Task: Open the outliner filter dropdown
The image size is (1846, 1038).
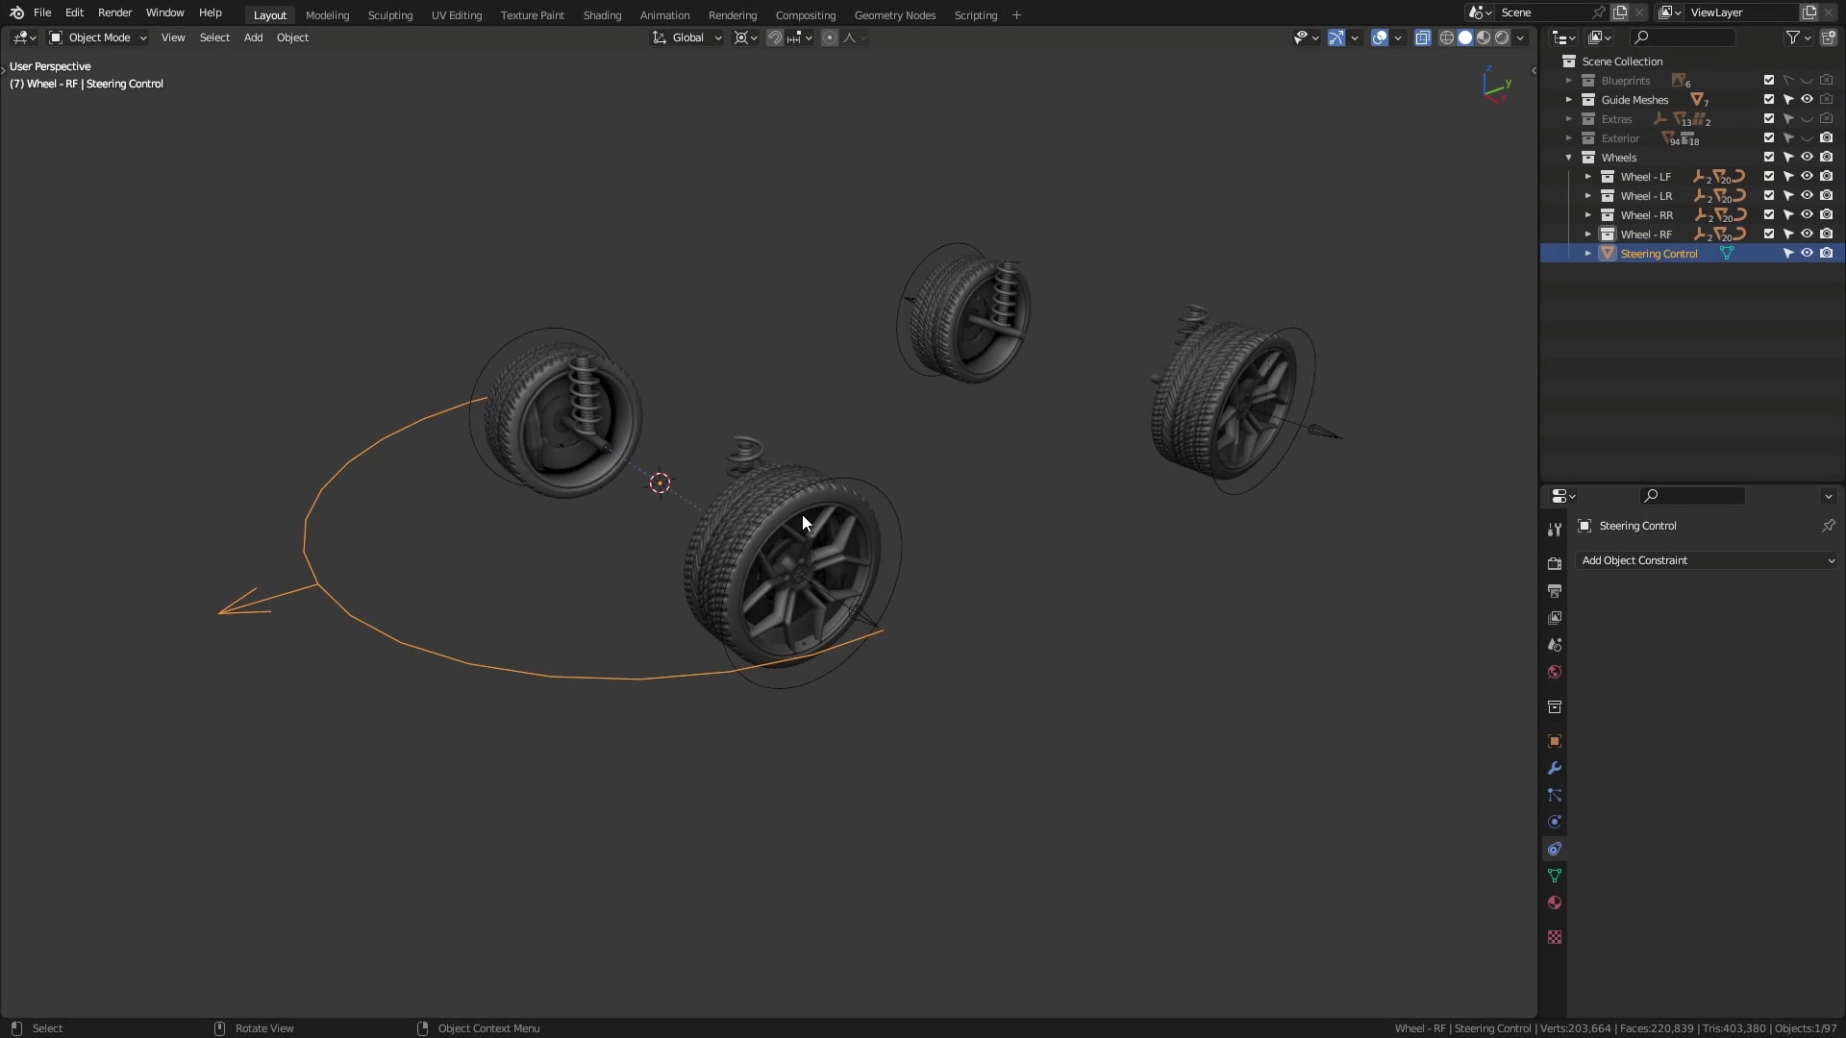Action: pos(1799,37)
